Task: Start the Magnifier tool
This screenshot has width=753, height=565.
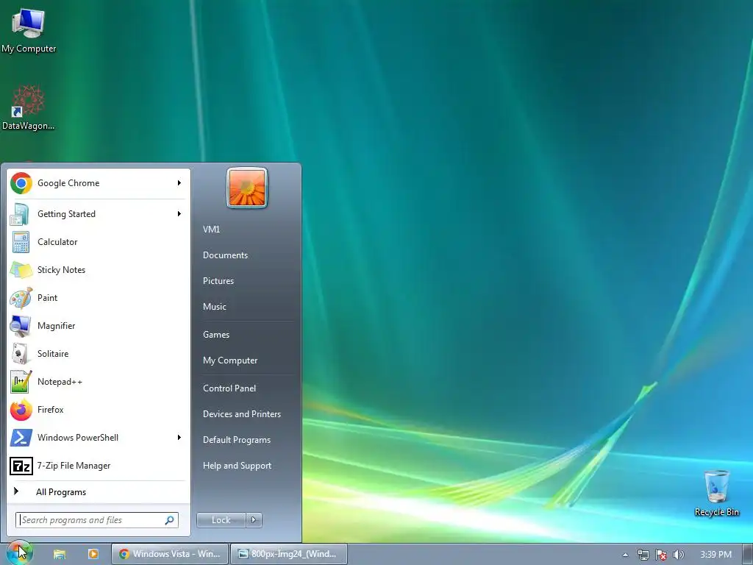Action: pos(99,326)
